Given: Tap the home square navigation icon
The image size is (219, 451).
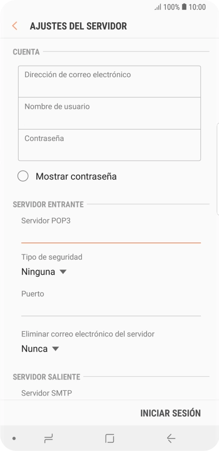Looking at the screenshot, I should [110, 439].
